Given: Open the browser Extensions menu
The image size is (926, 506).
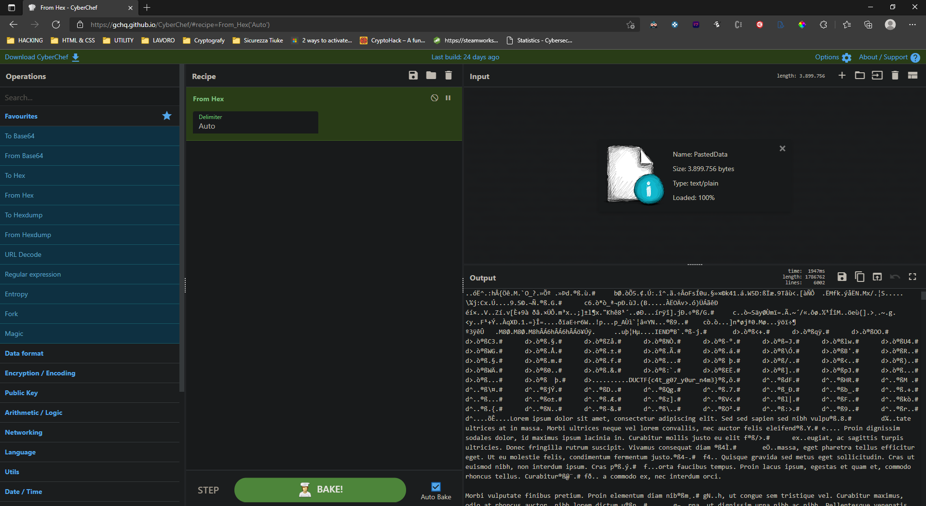Looking at the screenshot, I should 823,25.
